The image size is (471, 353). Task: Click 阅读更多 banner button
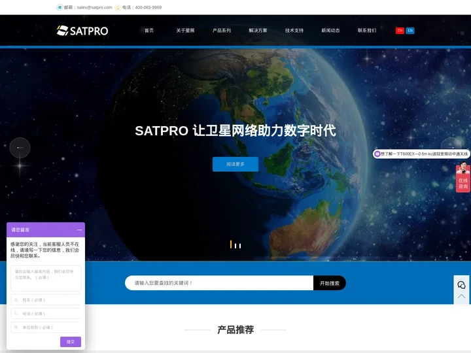[x=235, y=164]
